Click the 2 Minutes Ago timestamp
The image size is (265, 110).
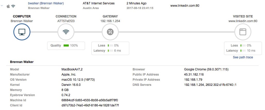tap(136, 3)
